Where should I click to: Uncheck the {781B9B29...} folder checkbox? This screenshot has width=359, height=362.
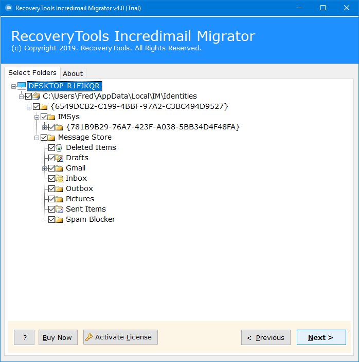click(51, 127)
